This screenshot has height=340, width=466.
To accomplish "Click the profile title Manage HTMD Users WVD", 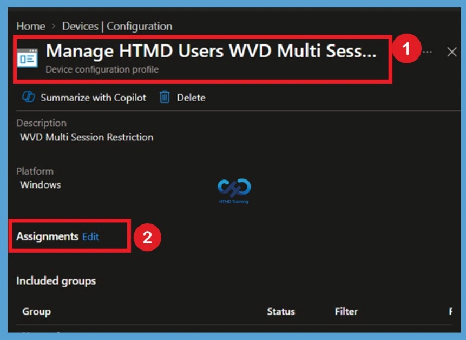I will (211, 51).
